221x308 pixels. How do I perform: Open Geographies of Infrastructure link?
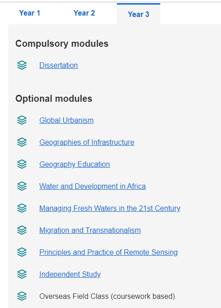point(87,142)
